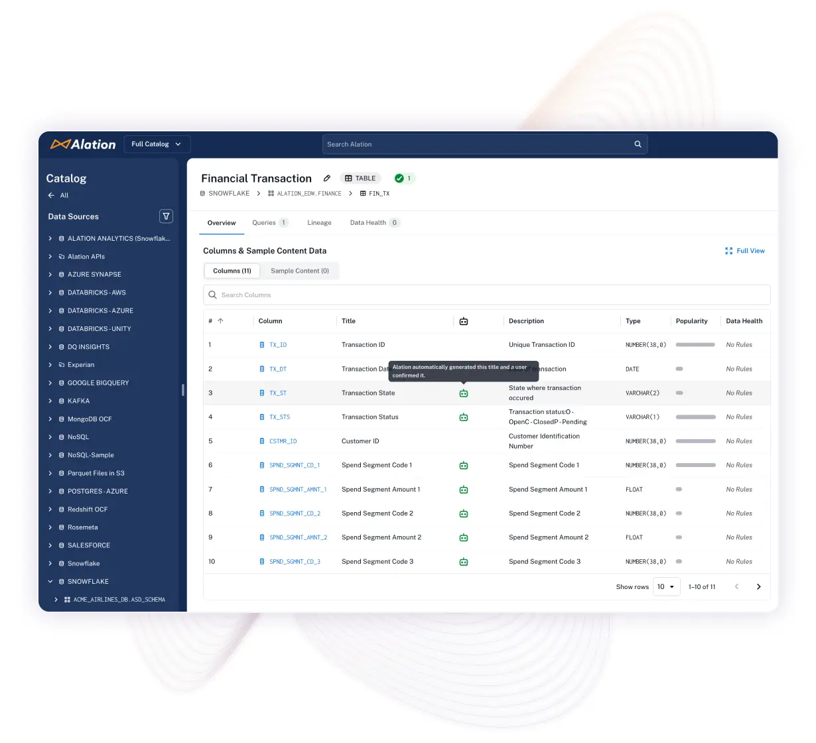The image size is (816, 743).
Task: Open Full View of columns
Action: (744, 251)
